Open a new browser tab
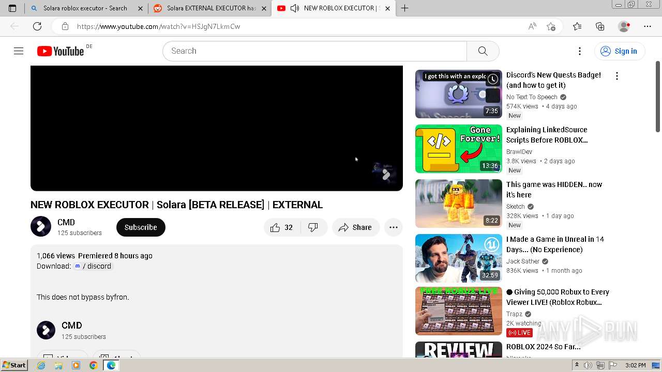 pos(404,8)
